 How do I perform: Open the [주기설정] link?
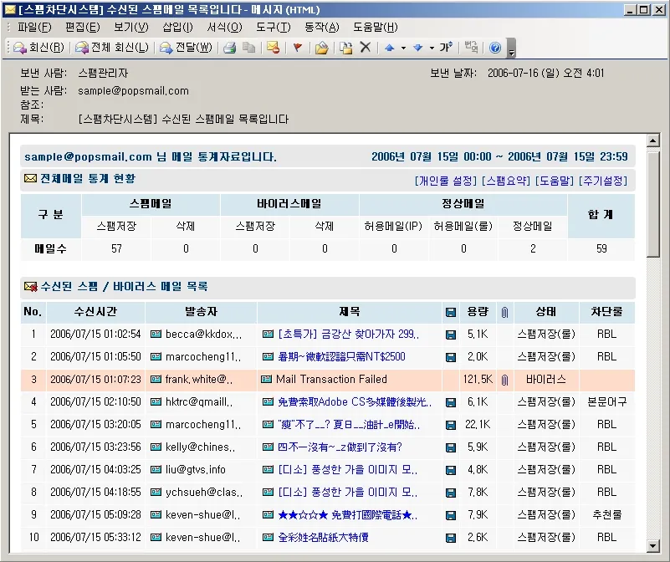(x=603, y=181)
